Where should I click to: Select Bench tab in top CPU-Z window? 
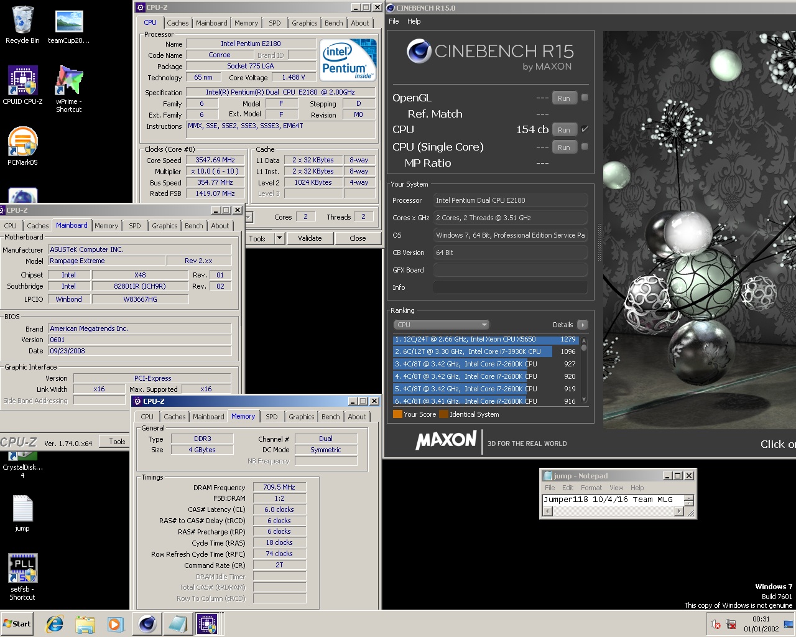click(x=334, y=23)
